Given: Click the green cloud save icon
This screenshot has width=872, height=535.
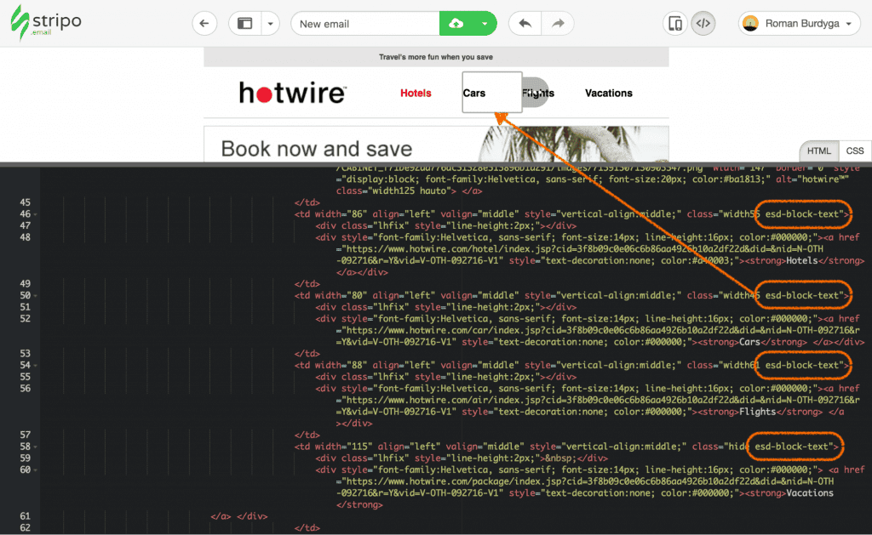Looking at the screenshot, I should click(456, 24).
